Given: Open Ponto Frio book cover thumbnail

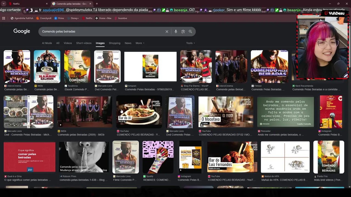Looking at the screenshot, I should [329, 157].
